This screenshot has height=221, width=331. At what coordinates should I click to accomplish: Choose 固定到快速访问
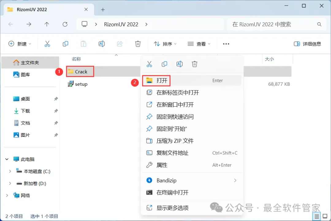(192, 117)
